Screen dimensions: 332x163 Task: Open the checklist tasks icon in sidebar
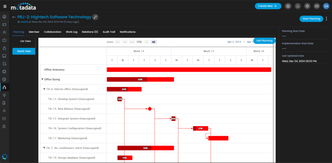click(4, 119)
